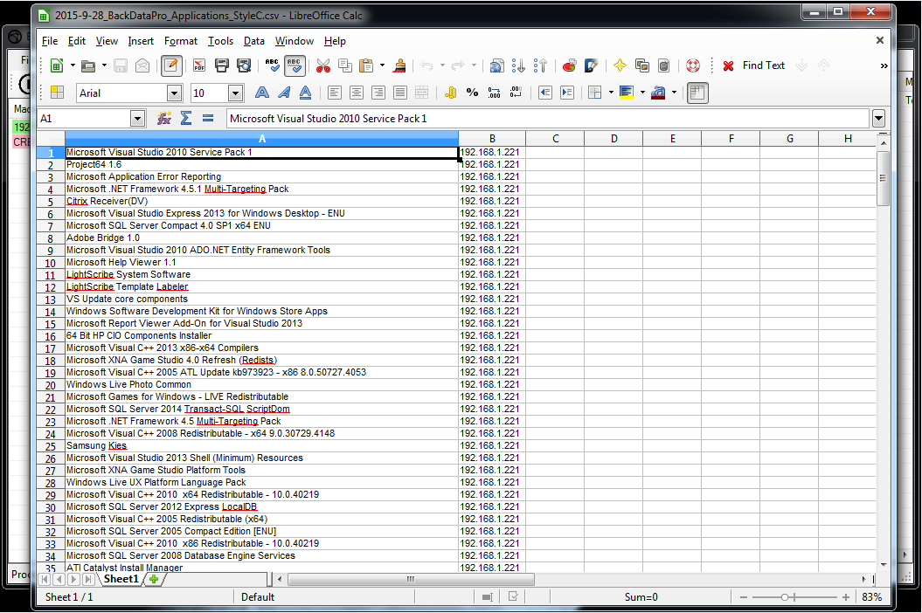The image size is (922, 613).
Task: Toggle the Show Draw Functions icon
Action: (x=591, y=65)
